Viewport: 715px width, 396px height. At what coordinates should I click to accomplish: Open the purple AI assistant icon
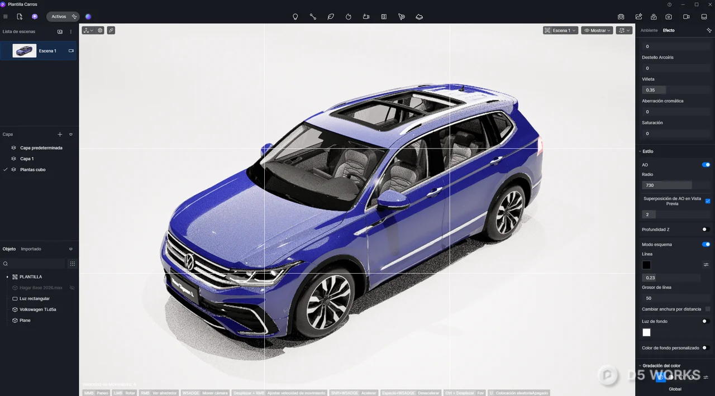[x=35, y=17]
